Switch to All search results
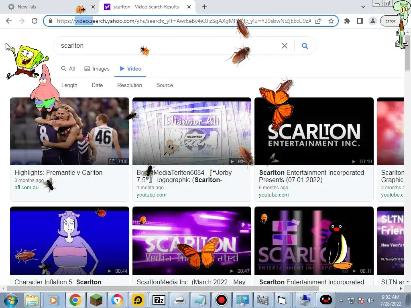411x308 pixels. 68,69
